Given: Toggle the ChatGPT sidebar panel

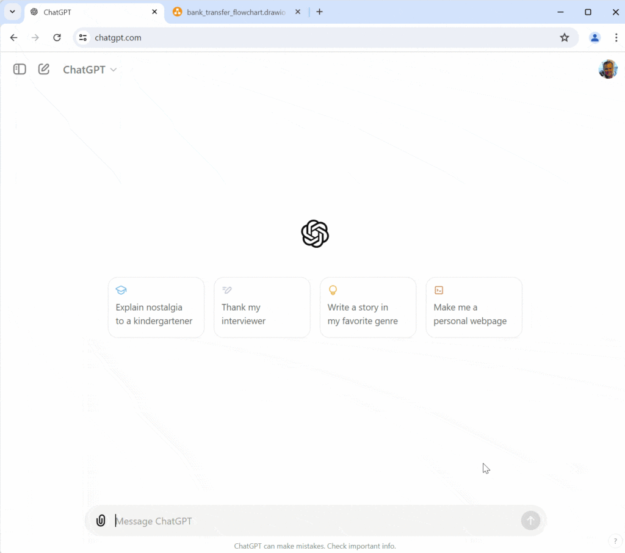Looking at the screenshot, I should coord(20,70).
